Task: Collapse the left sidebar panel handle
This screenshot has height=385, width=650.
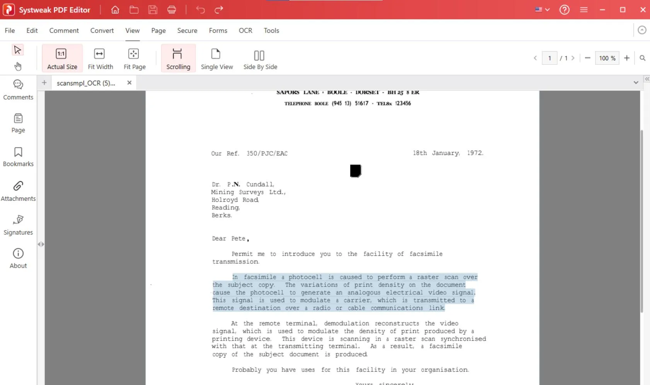Action: tap(41, 244)
